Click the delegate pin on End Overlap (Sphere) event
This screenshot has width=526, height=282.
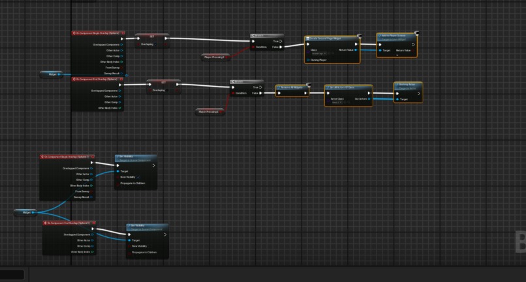(121, 79)
